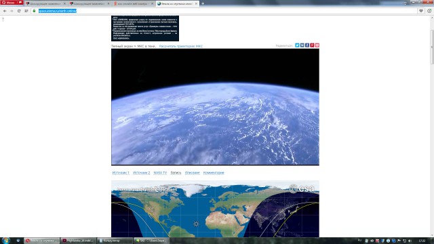Screen dimensions: 434x244
Task: Close the active Earth online tab
Action: point(196,3)
